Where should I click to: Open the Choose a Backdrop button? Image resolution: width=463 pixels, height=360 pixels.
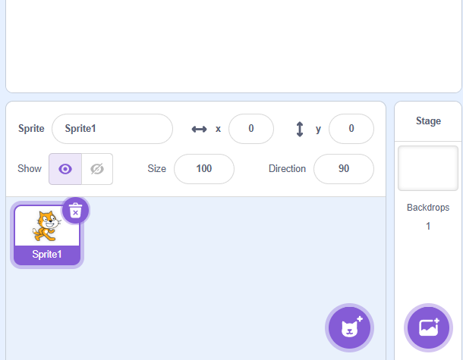tap(428, 328)
